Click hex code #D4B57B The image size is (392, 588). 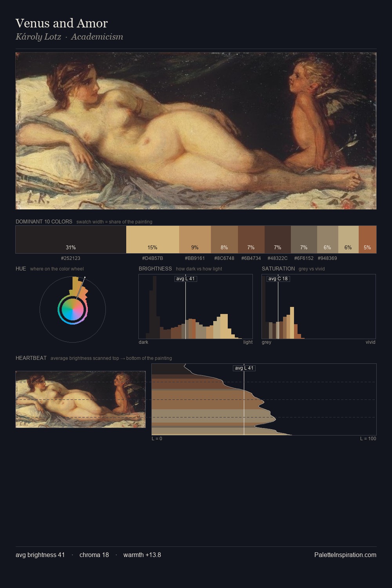(x=152, y=258)
